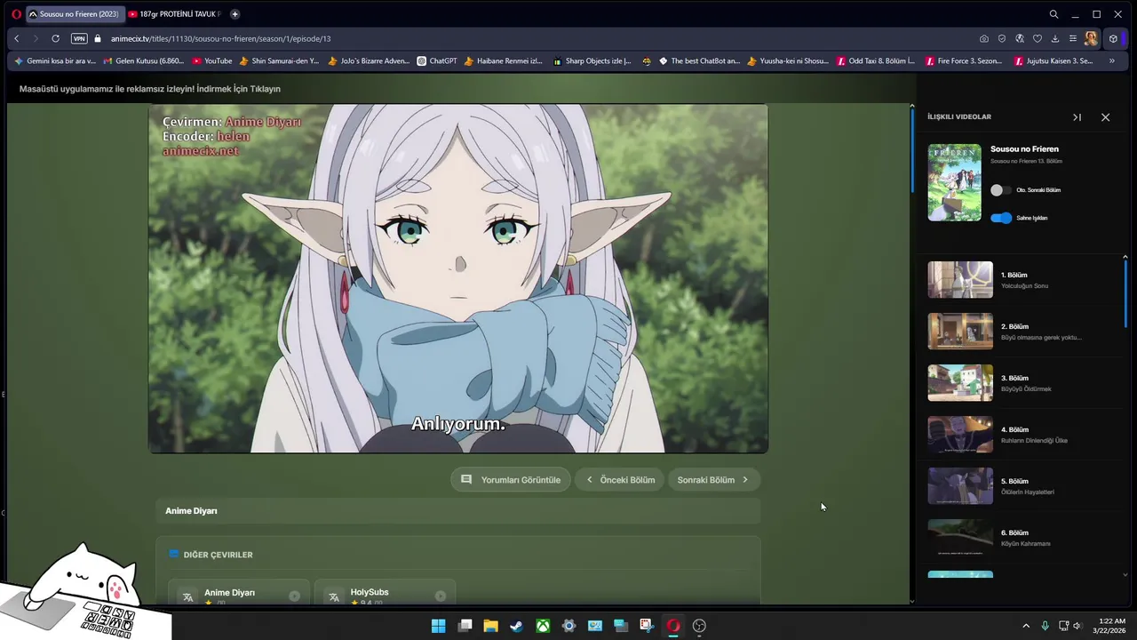Click the padlock site security icon
This screenshot has height=640, width=1137.
pyautogui.click(x=98, y=39)
